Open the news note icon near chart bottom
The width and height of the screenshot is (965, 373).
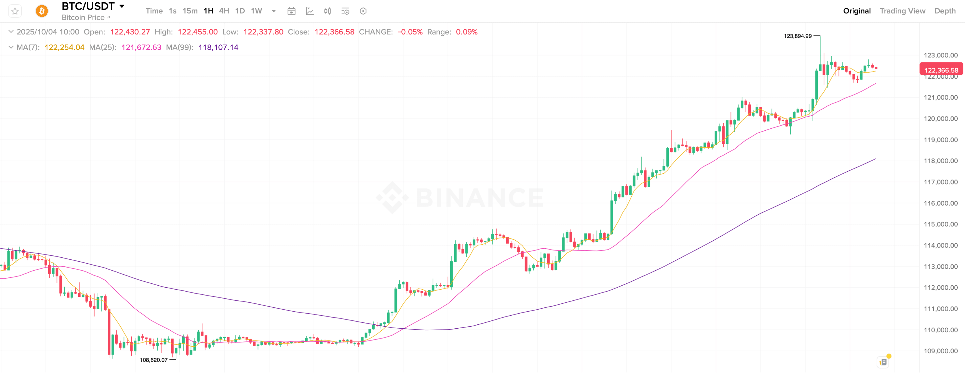pyautogui.click(x=883, y=362)
